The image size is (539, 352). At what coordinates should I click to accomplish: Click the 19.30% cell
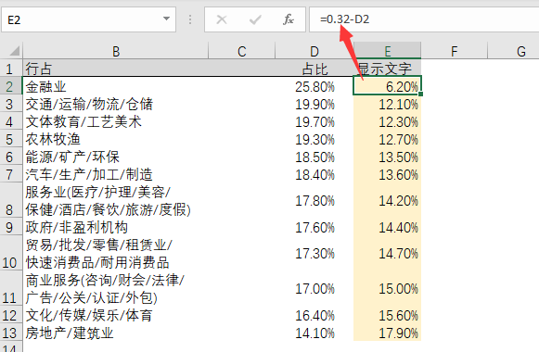click(314, 140)
